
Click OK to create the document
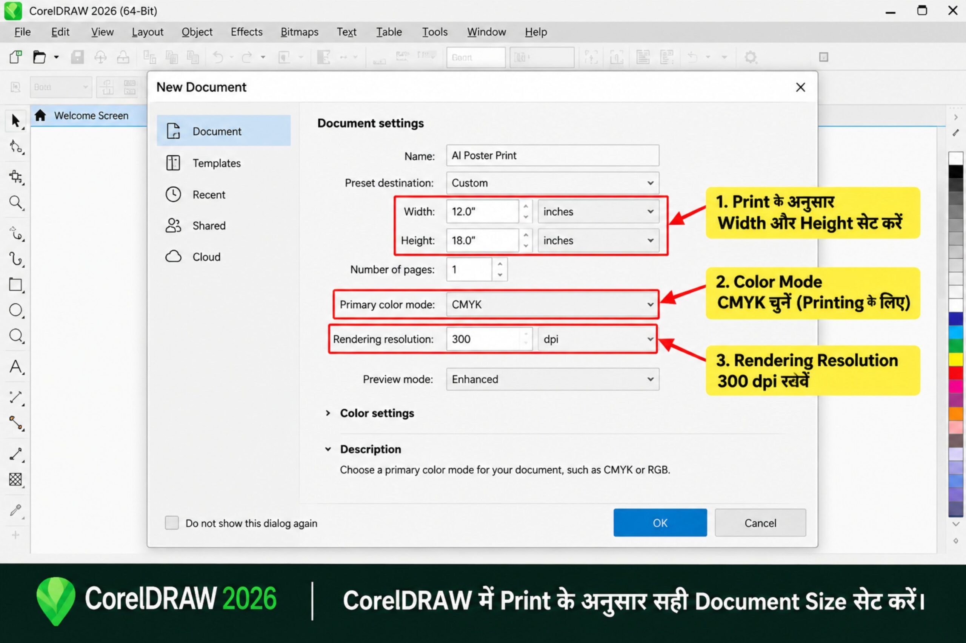coord(660,522)
